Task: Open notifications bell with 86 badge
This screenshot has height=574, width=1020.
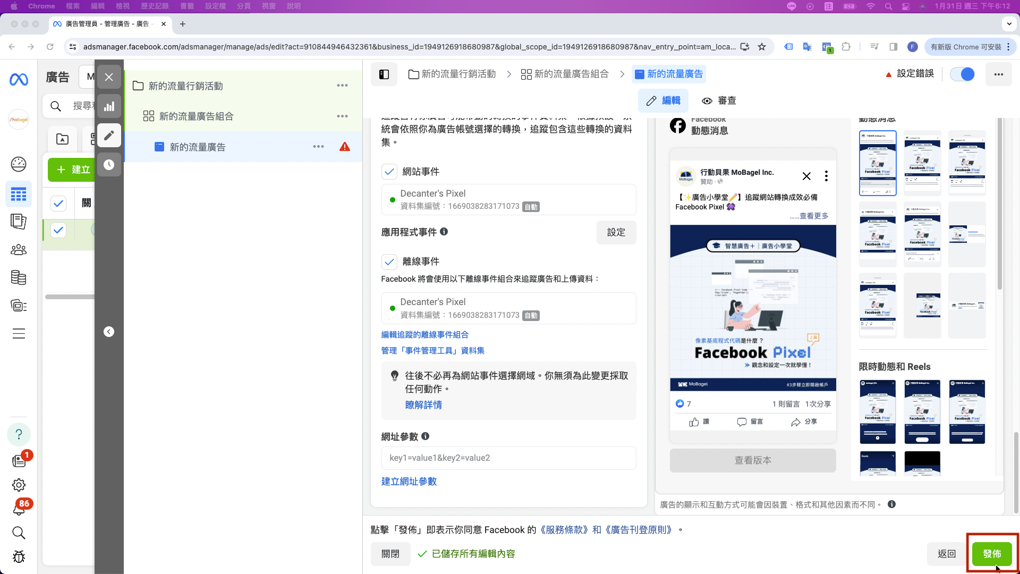Action: tap(19, 509)
